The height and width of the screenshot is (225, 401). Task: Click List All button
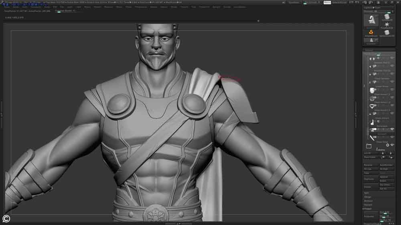coord(371,153)
